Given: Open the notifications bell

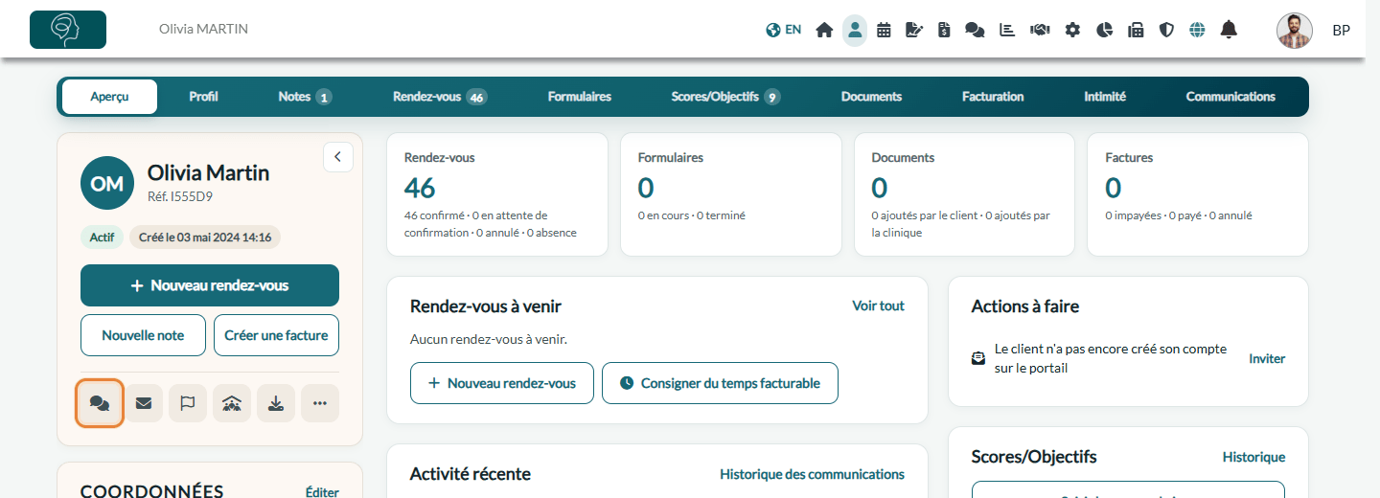Looking at the screenshot, I should [x=1229, y=30].
